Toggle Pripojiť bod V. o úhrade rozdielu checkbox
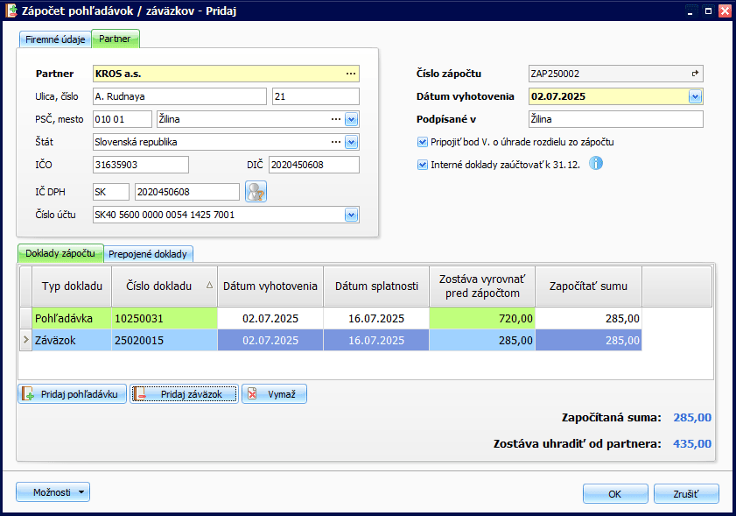 click(x=423, y=142)
